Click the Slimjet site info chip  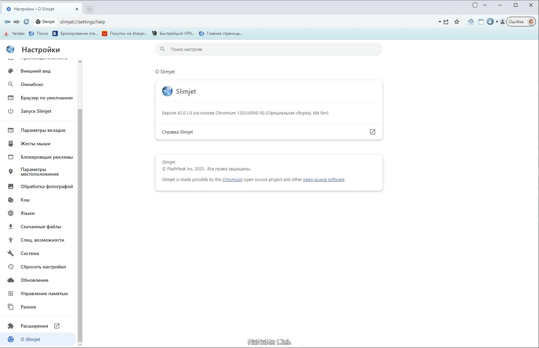coord(45,22)
